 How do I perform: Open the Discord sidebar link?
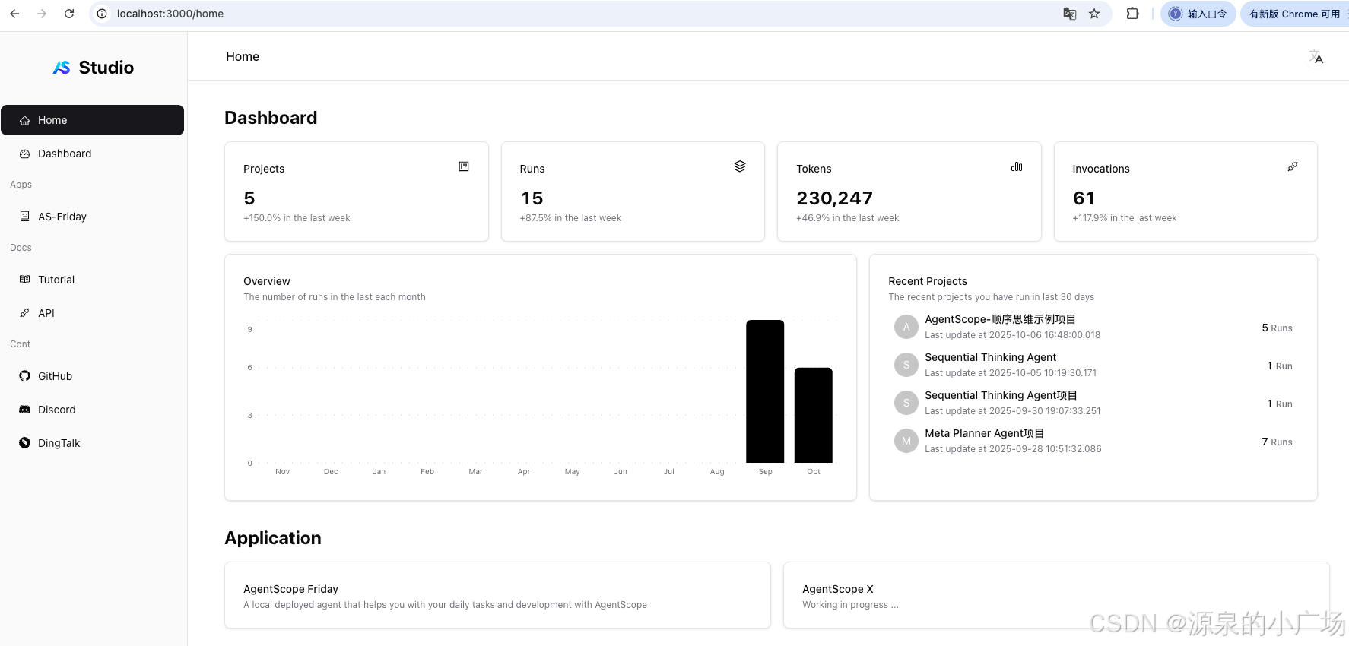(x=92, y=410)
